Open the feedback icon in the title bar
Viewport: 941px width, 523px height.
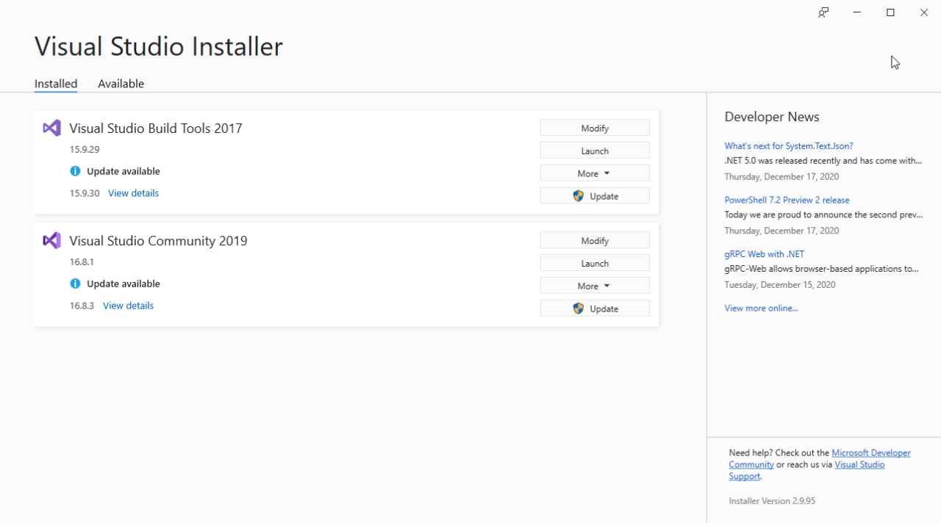823,12
